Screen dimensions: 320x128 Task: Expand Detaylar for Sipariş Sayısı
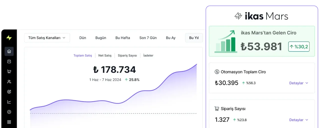299,120
